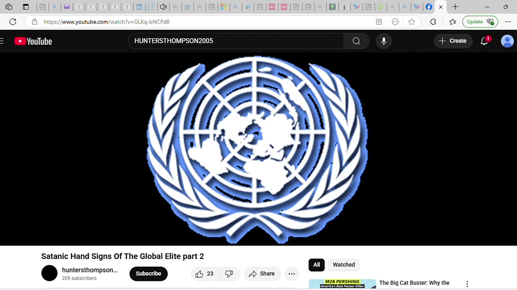Like the video with thumbs-up
Image resolution: width=517 pixels, height=290 pixels.
click(205, 274)
